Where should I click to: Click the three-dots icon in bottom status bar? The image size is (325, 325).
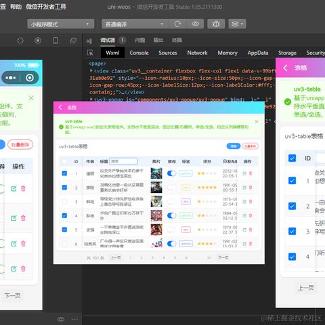click(x=75, y=319)
